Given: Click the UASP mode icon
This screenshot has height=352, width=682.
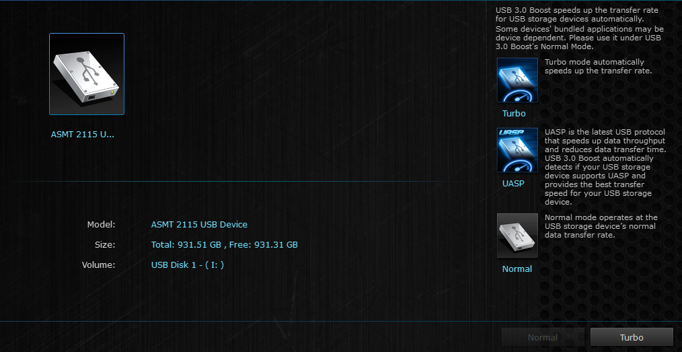Looking at the screenshot, I should (517, 150).
